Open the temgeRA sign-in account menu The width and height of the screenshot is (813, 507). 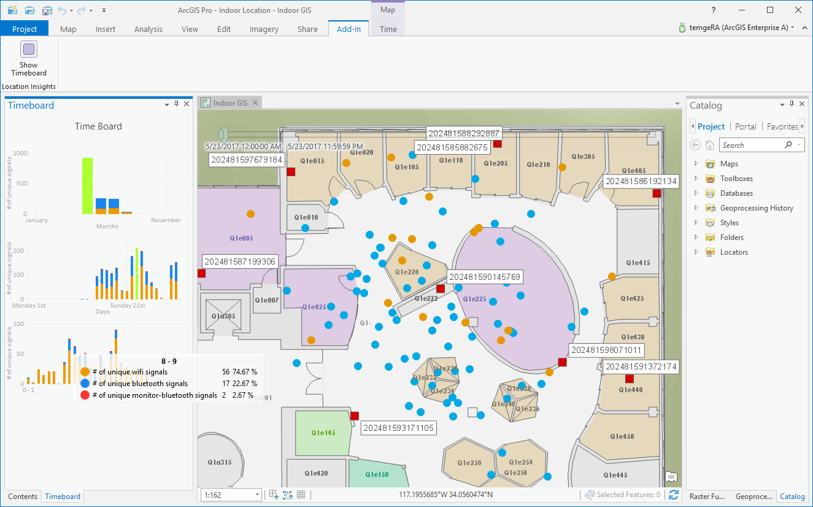(x=736, y=28)
